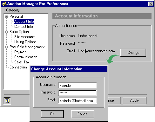Select the Personal tree label
Image resolution: width=155 pixels, height=122 pixels.
[16, 16]
